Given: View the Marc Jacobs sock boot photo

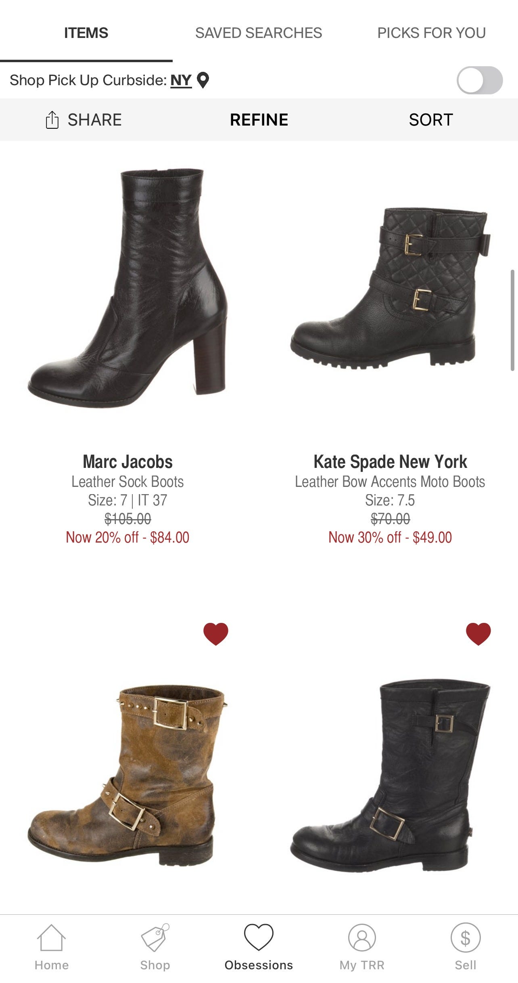Looking at the screenshot, I should click(127, 288).
